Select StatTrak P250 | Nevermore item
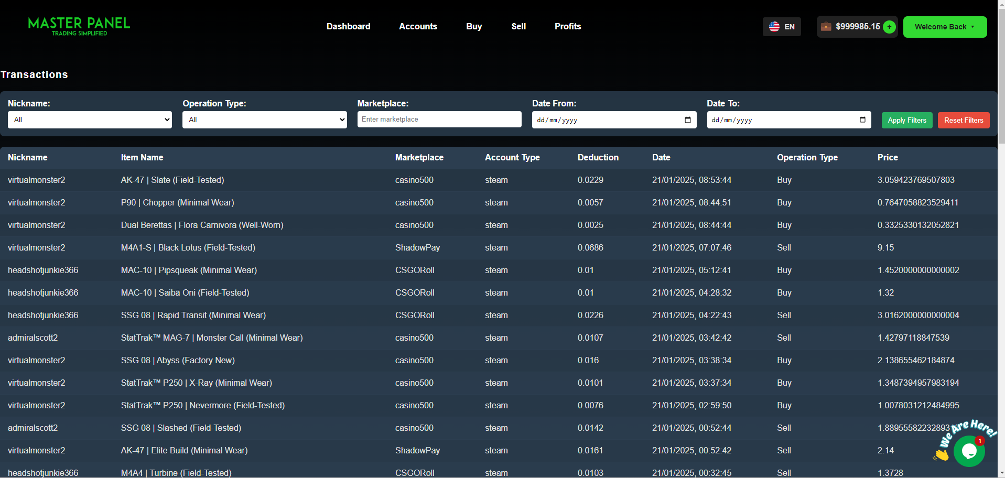1005x478 pixels. pyautogui.click(x=203, y=405)
